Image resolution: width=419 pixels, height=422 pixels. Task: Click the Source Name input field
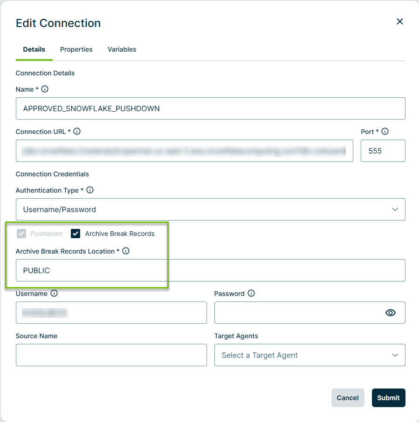pos(111,355)
